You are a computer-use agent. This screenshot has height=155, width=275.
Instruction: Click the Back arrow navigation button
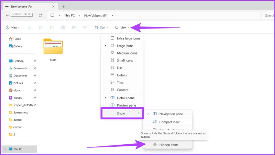coord(7,15)
